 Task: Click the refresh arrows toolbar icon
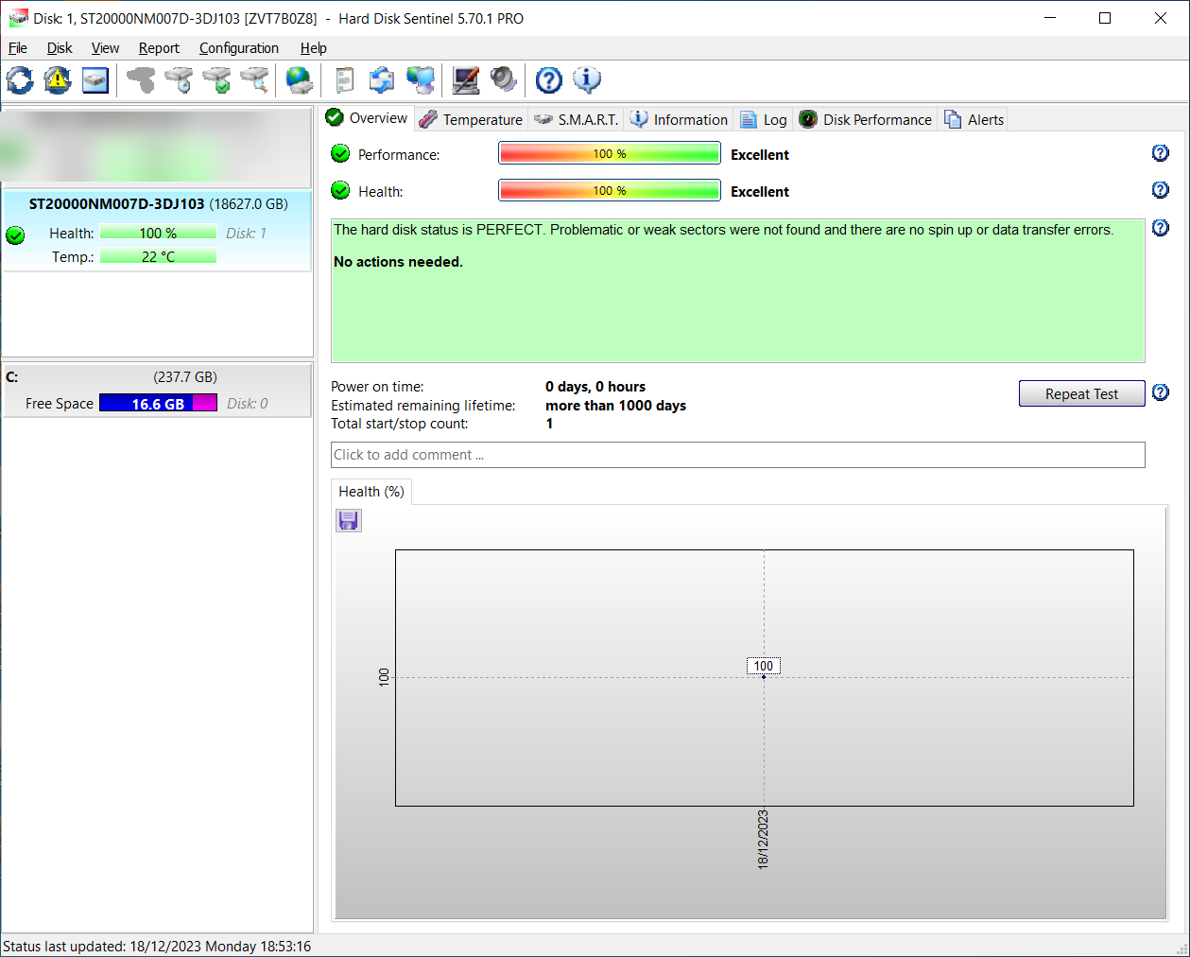pos(20,80)
